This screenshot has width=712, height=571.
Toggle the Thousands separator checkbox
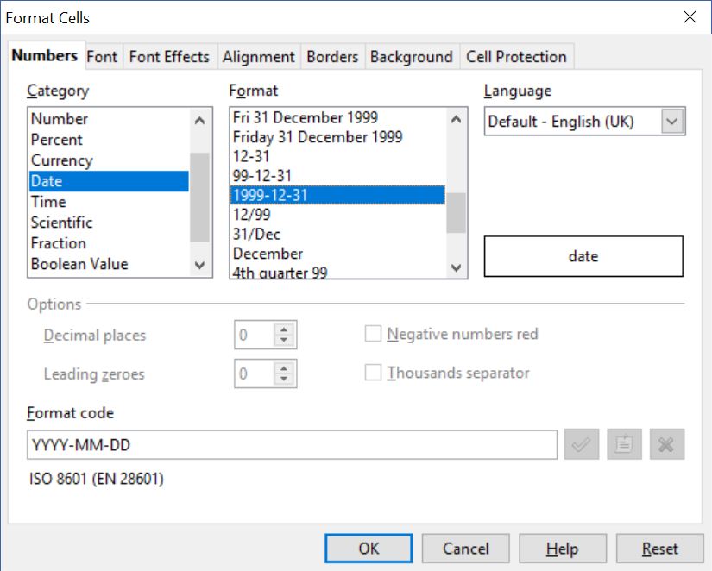pyautogui.click(x=374, y=373)
